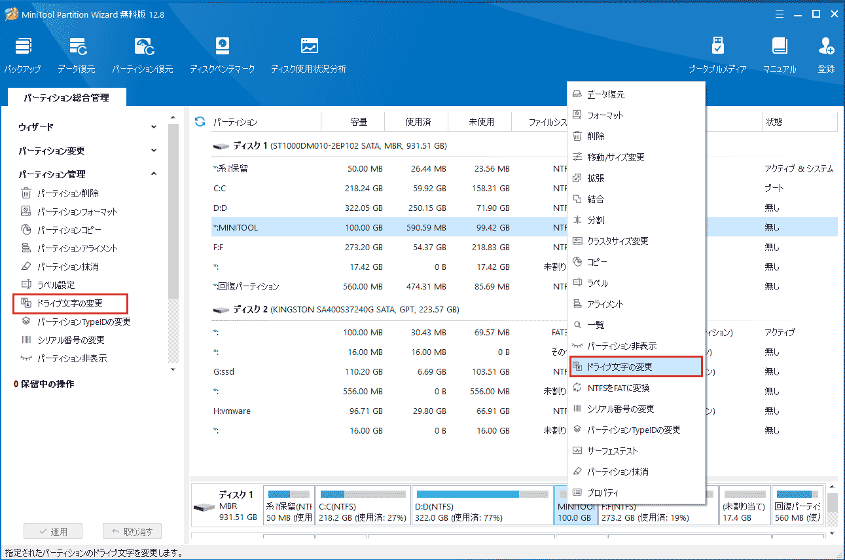Sort by the 未使用 column header
The width and height of the screenshot is (845, 560).
tap(481, 122)
